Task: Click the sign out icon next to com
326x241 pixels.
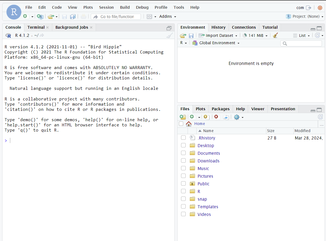Action: [309, 8]
